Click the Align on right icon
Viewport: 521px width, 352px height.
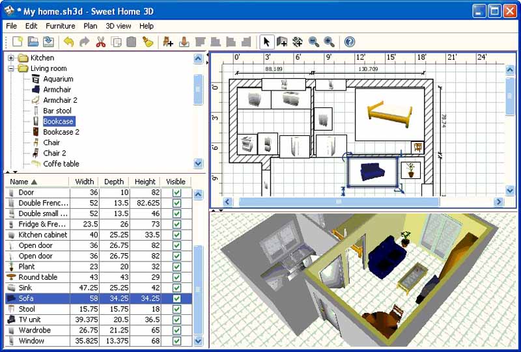(x=246, y=42)
